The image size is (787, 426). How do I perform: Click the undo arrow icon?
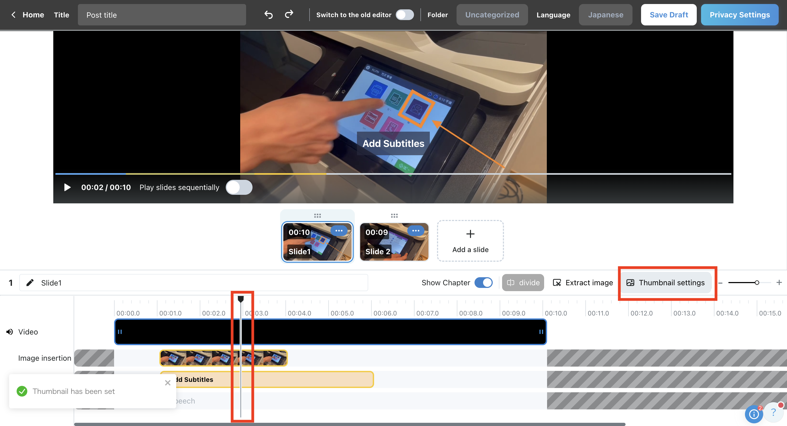(x=269, y=15)
